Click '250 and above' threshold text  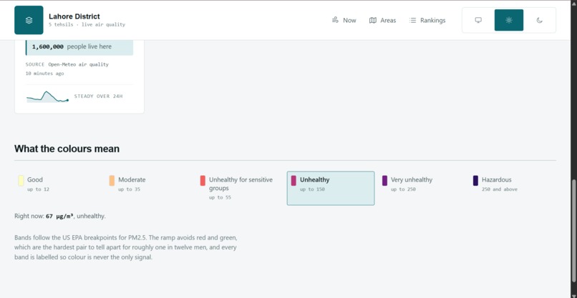coord(500,189)
